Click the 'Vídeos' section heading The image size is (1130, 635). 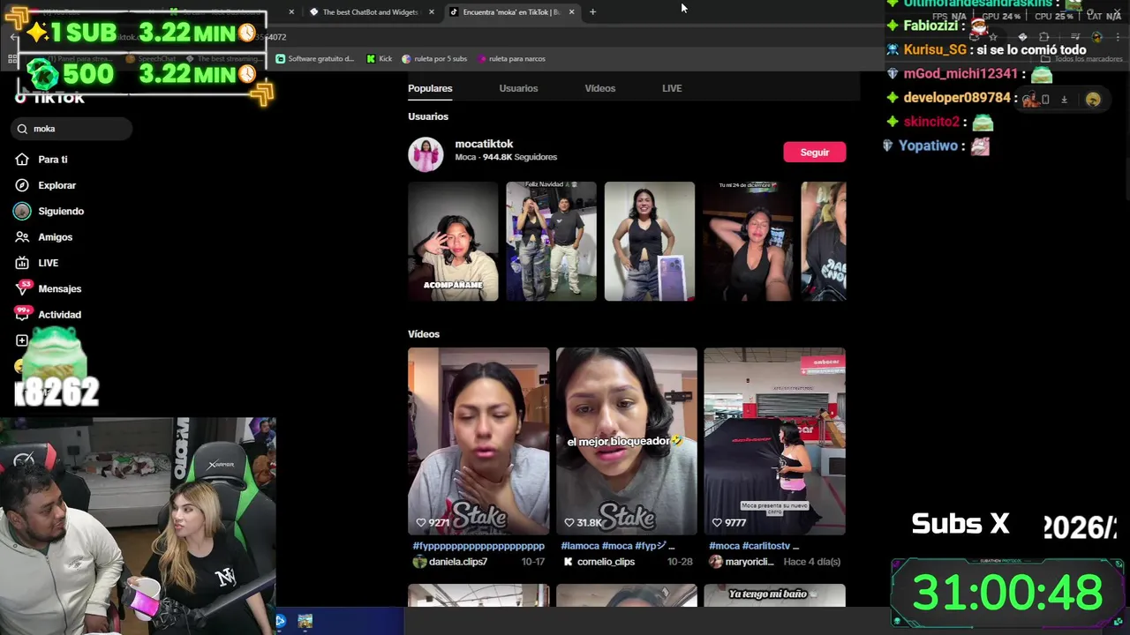424,334
